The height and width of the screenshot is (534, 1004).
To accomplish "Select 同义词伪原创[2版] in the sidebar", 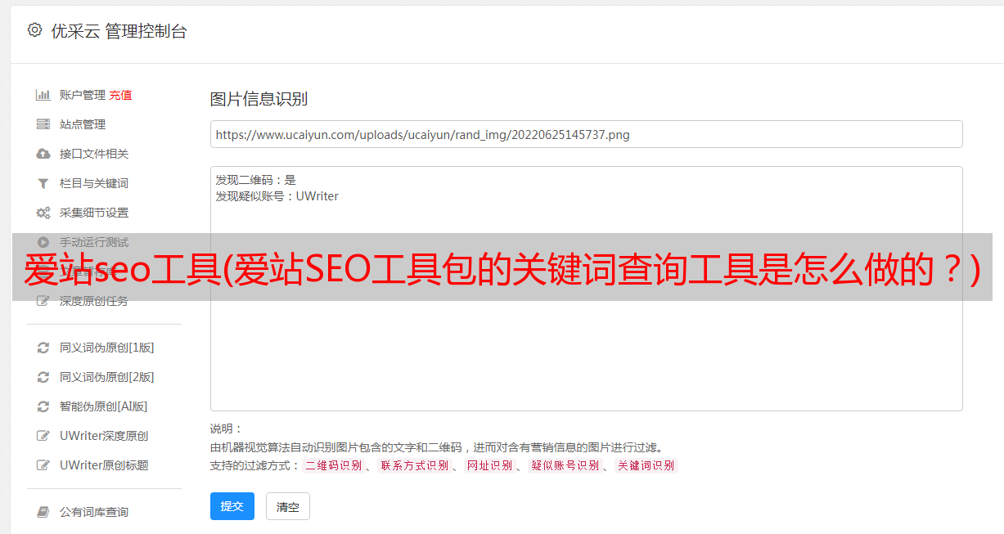I will pos(107,377).
